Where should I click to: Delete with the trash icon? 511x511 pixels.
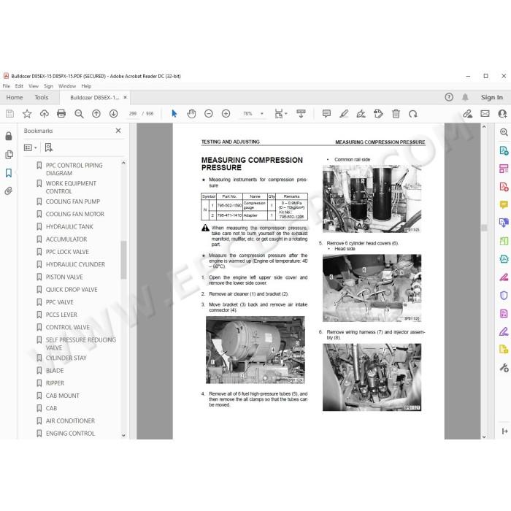pos(396,113)
